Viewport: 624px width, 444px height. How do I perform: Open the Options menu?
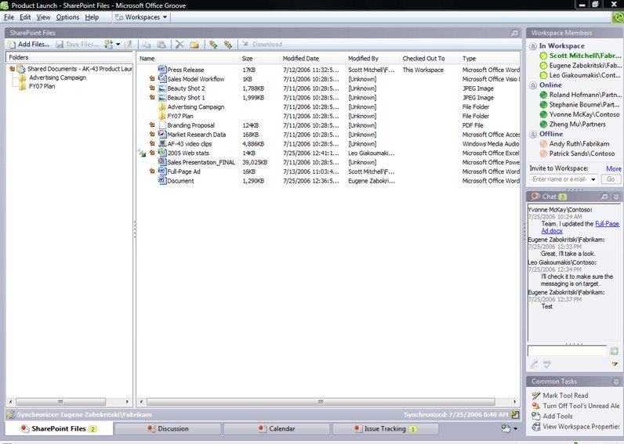[67, 16]
